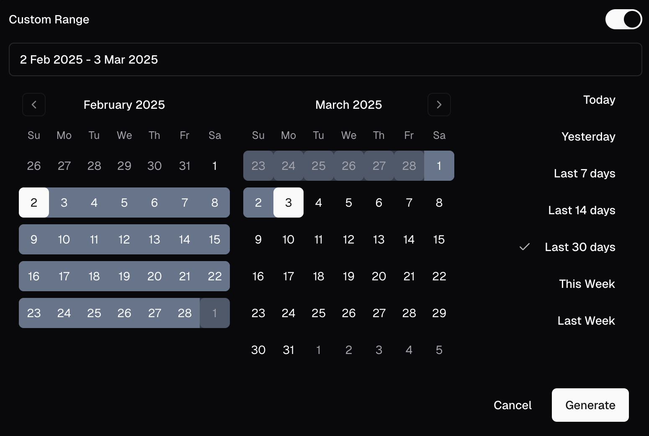Go to previous month with left chevron

[x=34, y=105]
